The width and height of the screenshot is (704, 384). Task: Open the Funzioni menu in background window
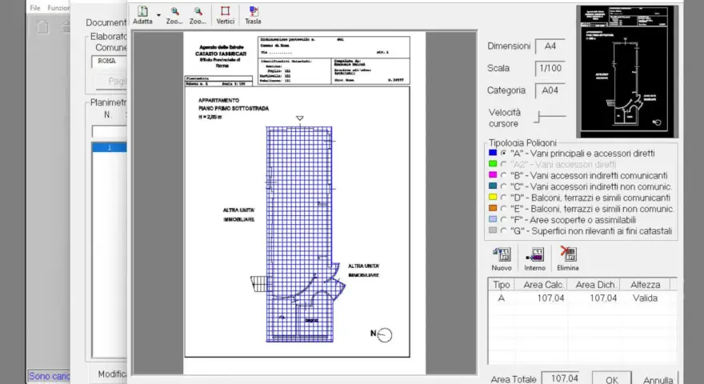point(58,8)
